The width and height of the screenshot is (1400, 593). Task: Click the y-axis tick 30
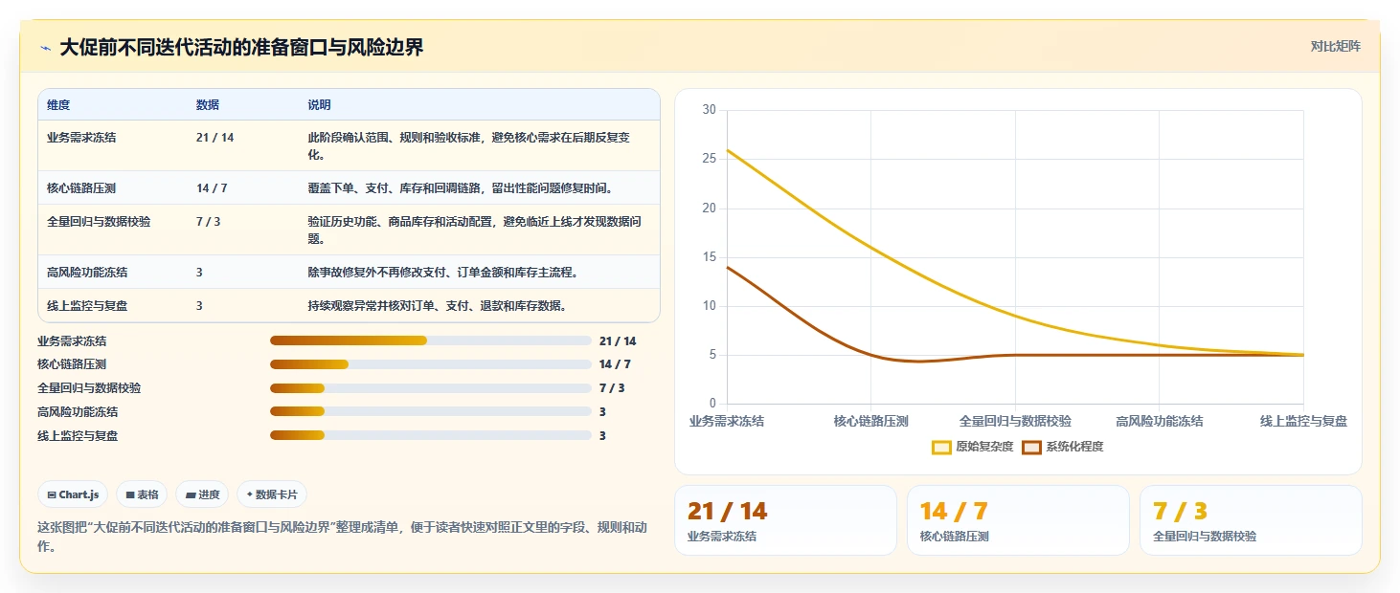[x=709, y=110]
